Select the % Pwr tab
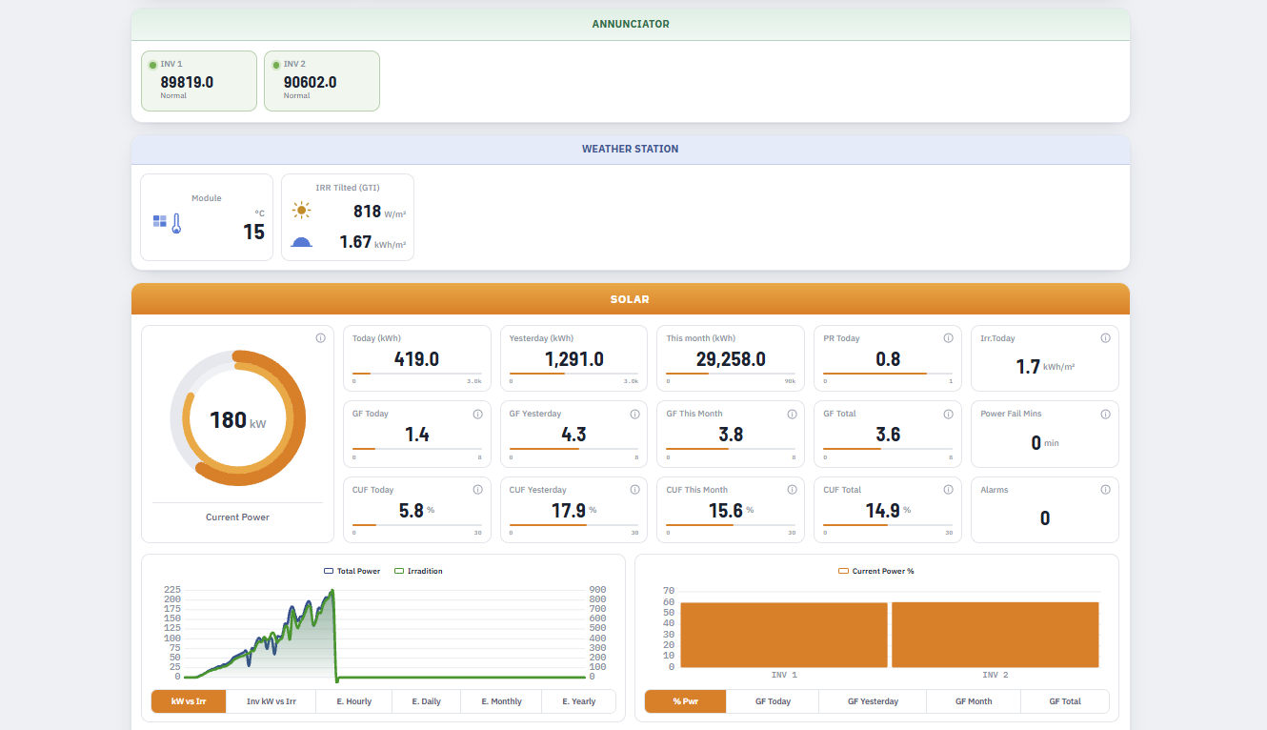The height and width of the screenshot is (730, 1267). (x=685, y=701)
